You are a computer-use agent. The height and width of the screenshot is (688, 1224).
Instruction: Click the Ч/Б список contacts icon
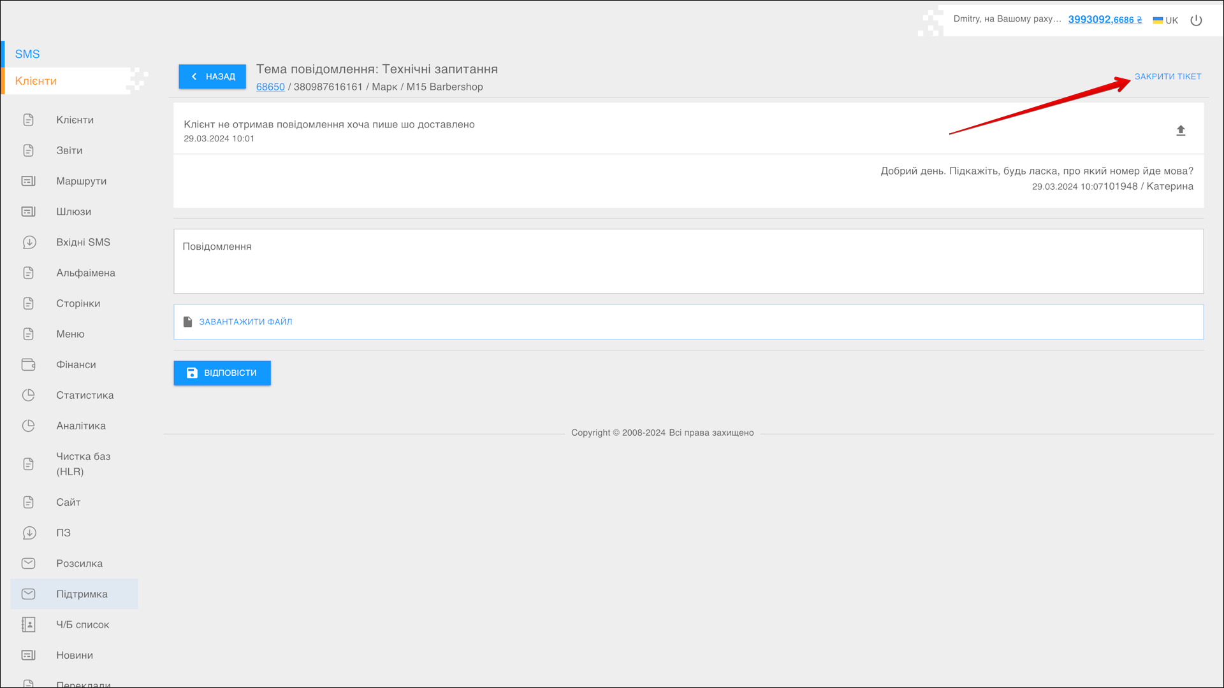(x=29, y=624)
